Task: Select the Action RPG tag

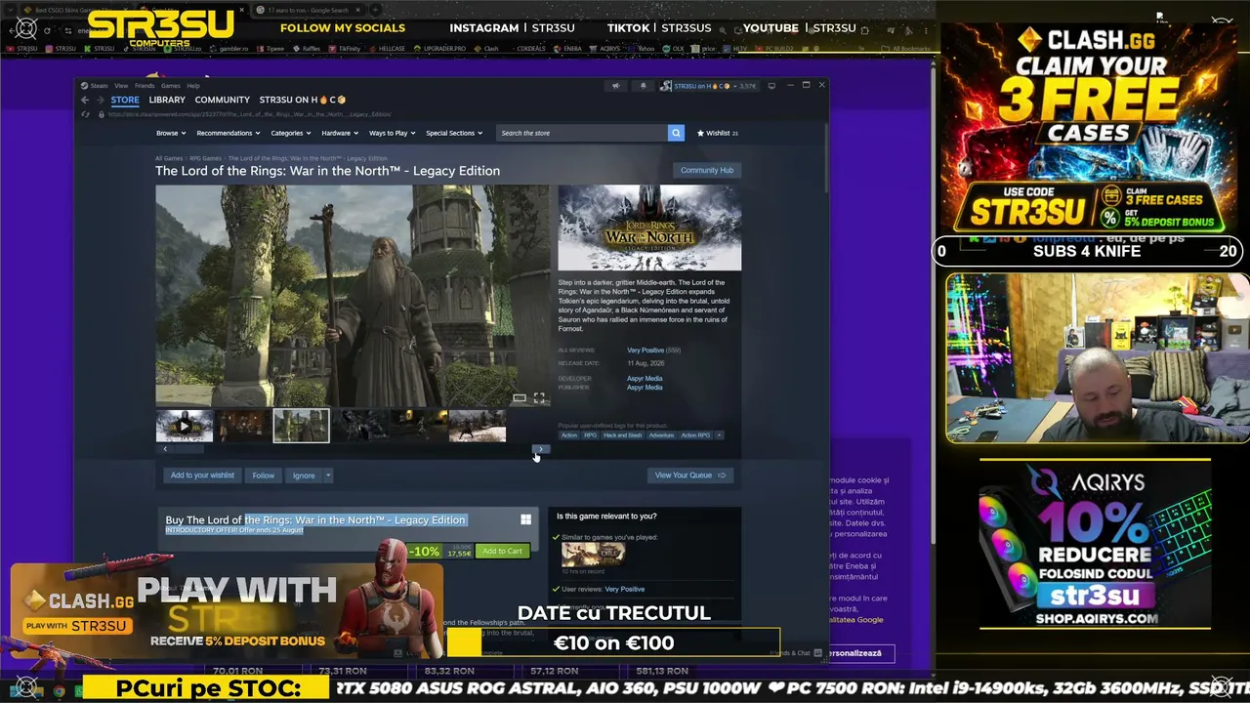Action: [695, 435]
